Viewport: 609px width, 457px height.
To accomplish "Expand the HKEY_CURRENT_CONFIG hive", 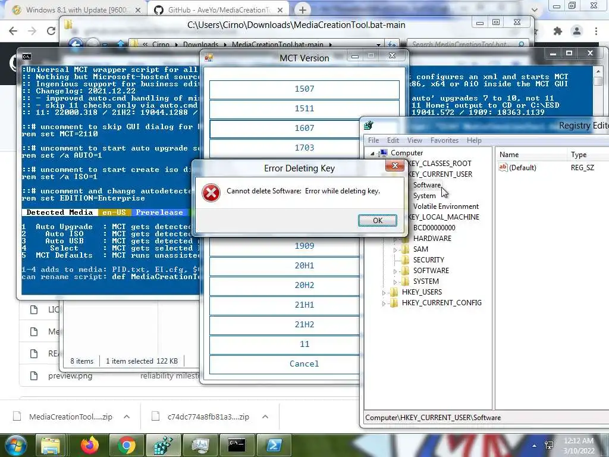I will tap(384, 303).
